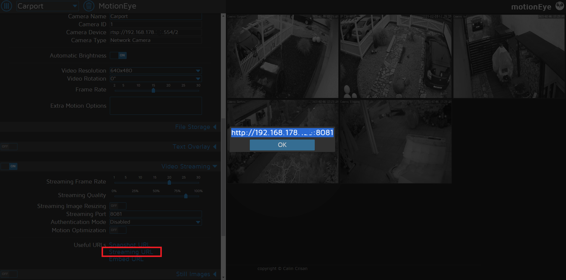The width and height of the screenshot is (566, 280).
Task: Click the Camera Name input field
Action: tap(156, 17)
